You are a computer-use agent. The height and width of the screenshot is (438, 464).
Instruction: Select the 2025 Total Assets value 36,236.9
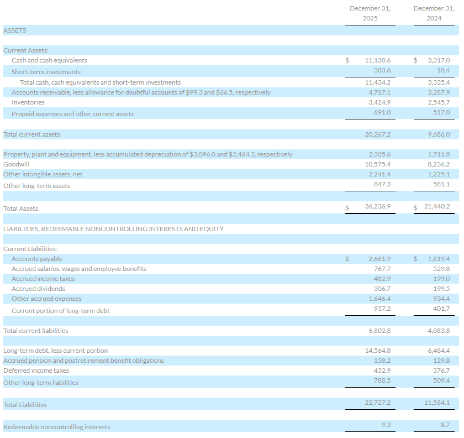(x=377, y=206)
